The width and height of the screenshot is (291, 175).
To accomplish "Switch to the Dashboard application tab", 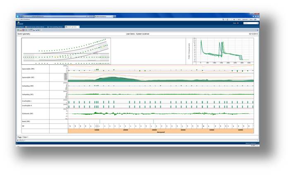I will [20, 27].
